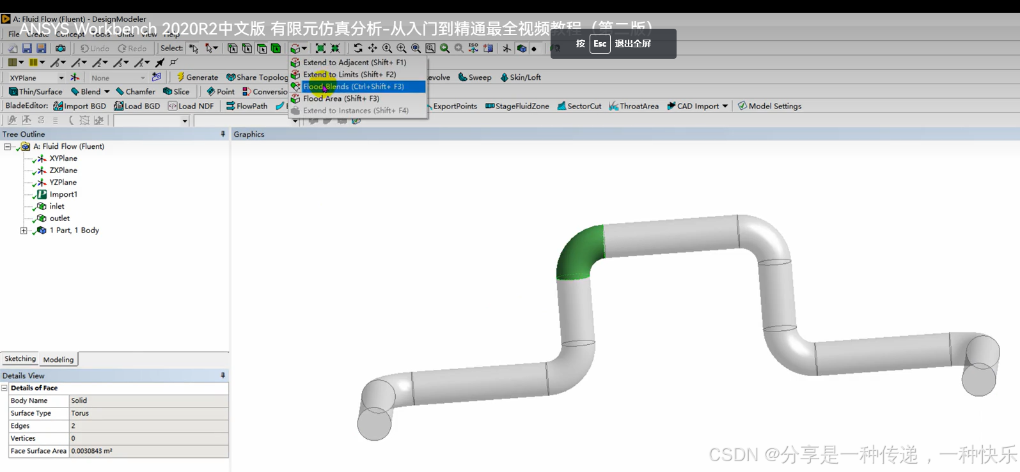Viewport: 1020px width, 472px height.
Task: Open the Model Settings dialog
Action: coord(769,106)
